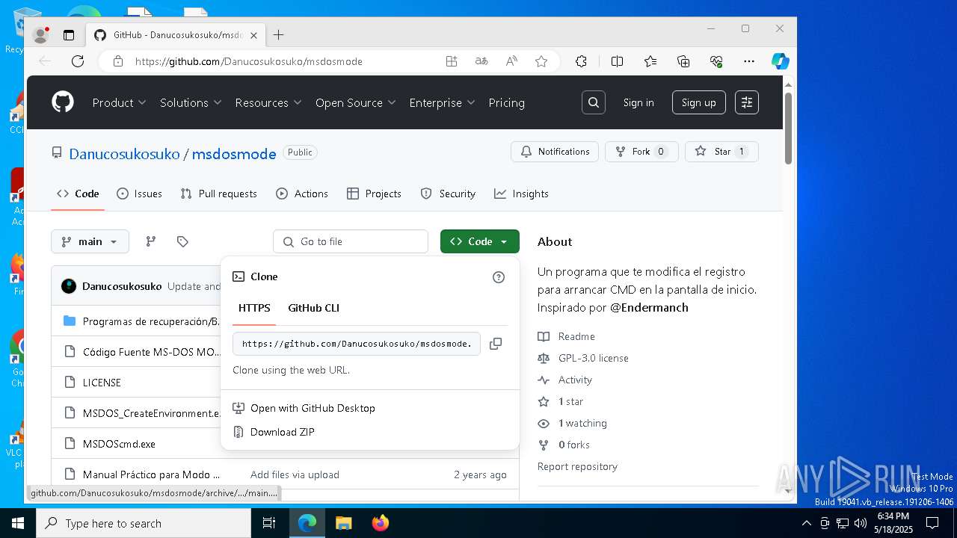Select the GitHub CLI clone tab

tap(314, 308)
